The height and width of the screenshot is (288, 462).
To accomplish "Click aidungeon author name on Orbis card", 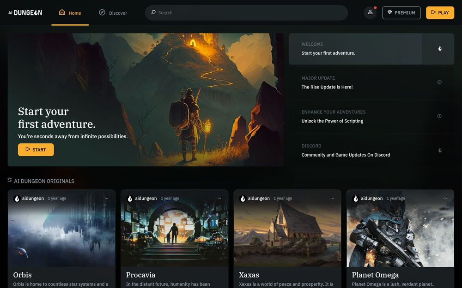I will tap(33, 198).
